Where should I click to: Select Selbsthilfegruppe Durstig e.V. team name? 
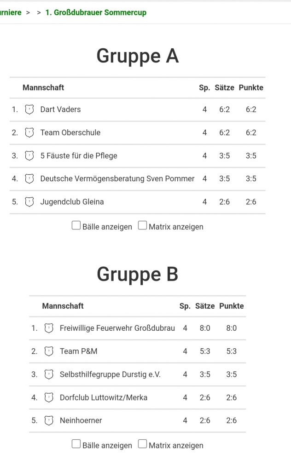(110, 374)
